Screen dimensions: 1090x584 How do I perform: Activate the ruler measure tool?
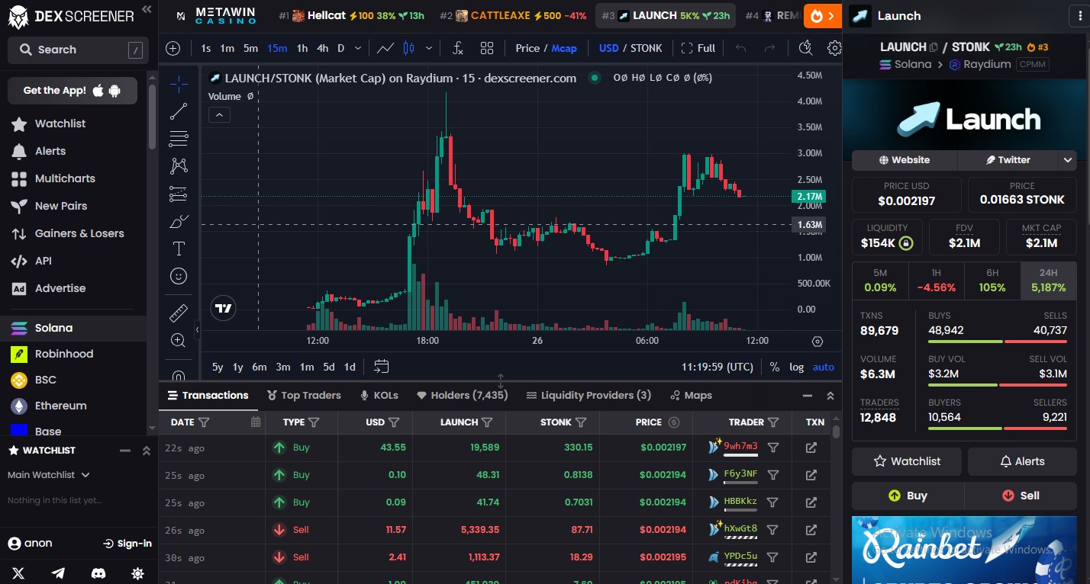179,313
